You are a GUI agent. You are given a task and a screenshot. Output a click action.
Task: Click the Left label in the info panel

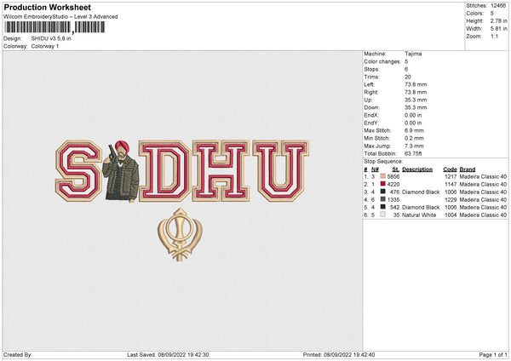(x=370, y=84)
